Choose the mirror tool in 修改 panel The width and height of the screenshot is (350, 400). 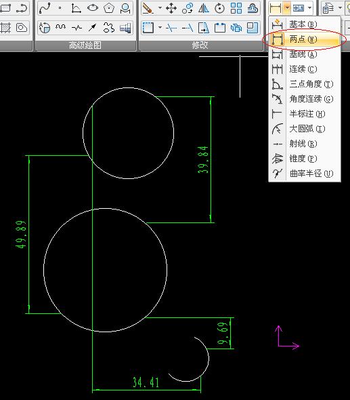coord(204,8)
